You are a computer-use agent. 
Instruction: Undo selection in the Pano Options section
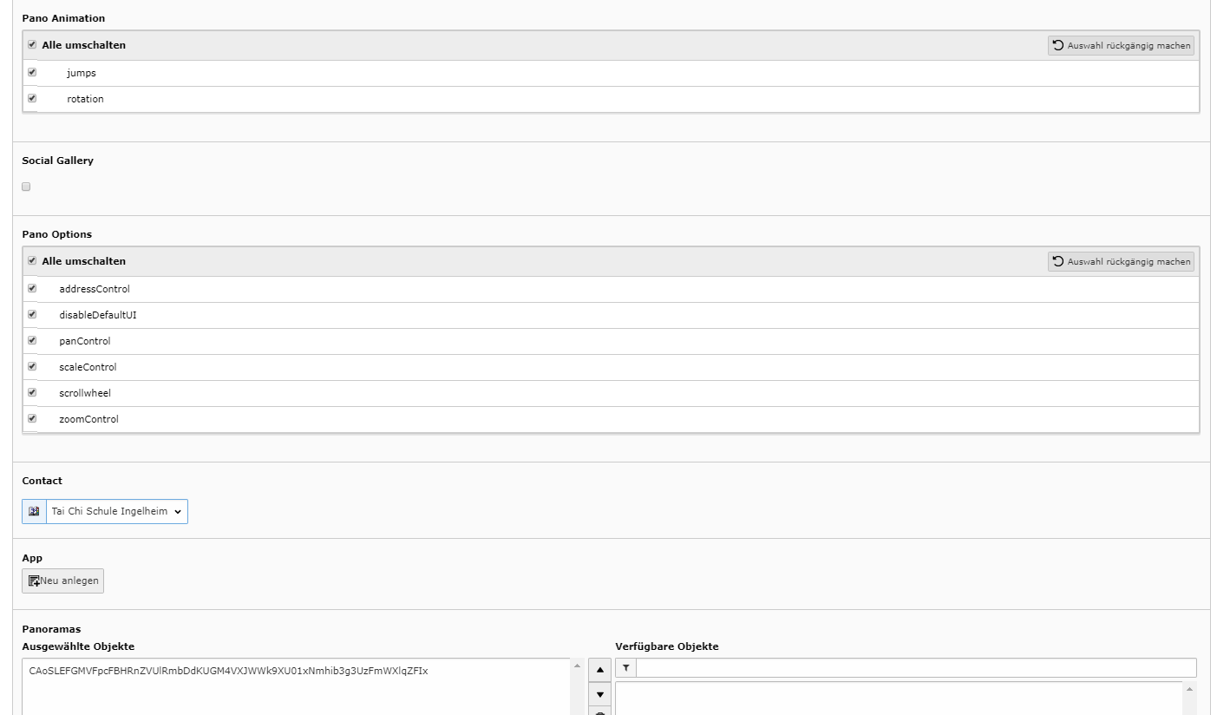pyautogui.click(x=1121, y=261)
